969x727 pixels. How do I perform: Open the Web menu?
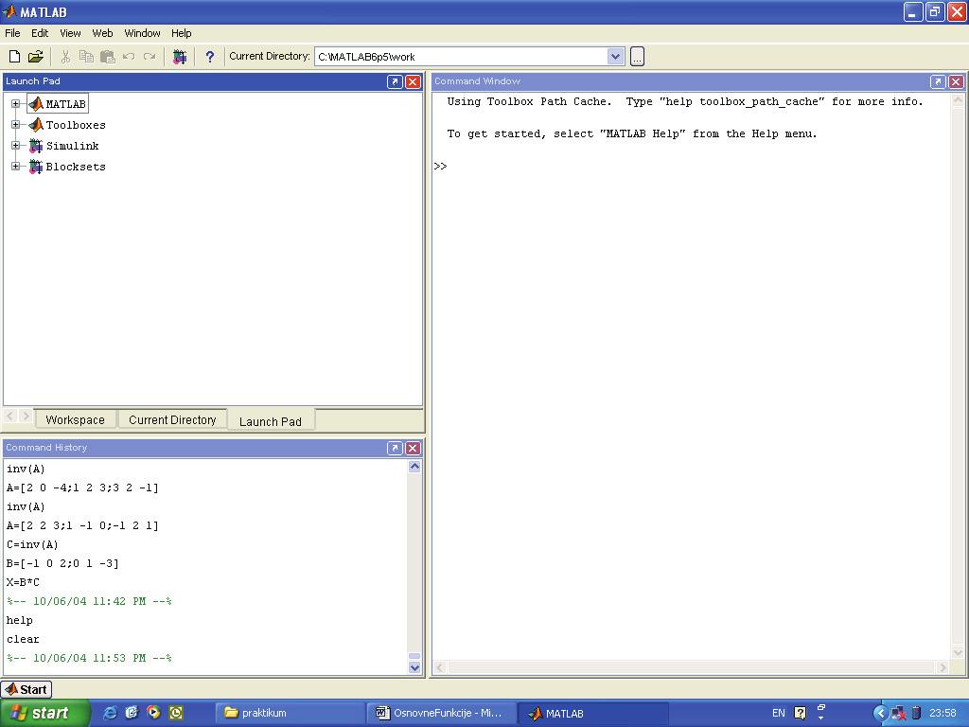(102, 33)
